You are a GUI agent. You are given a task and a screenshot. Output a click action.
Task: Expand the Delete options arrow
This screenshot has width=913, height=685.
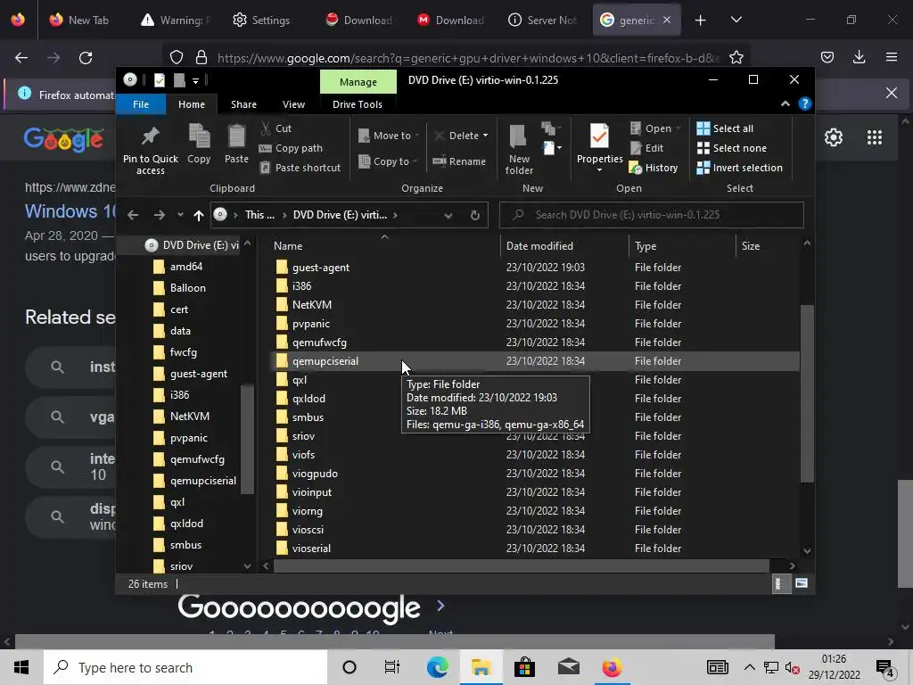click(x=486, y=136)
